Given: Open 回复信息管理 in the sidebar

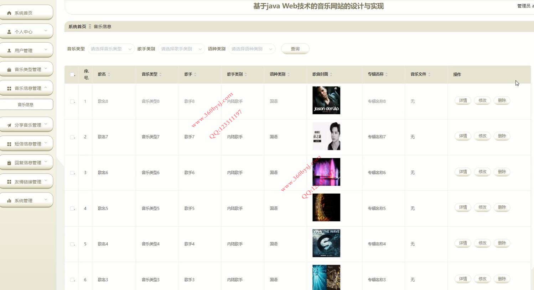Looking at the screenshot, I should [26, 163].
